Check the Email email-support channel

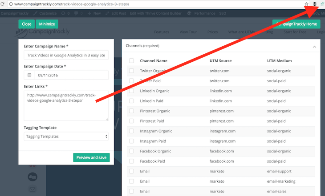[131, 171]
